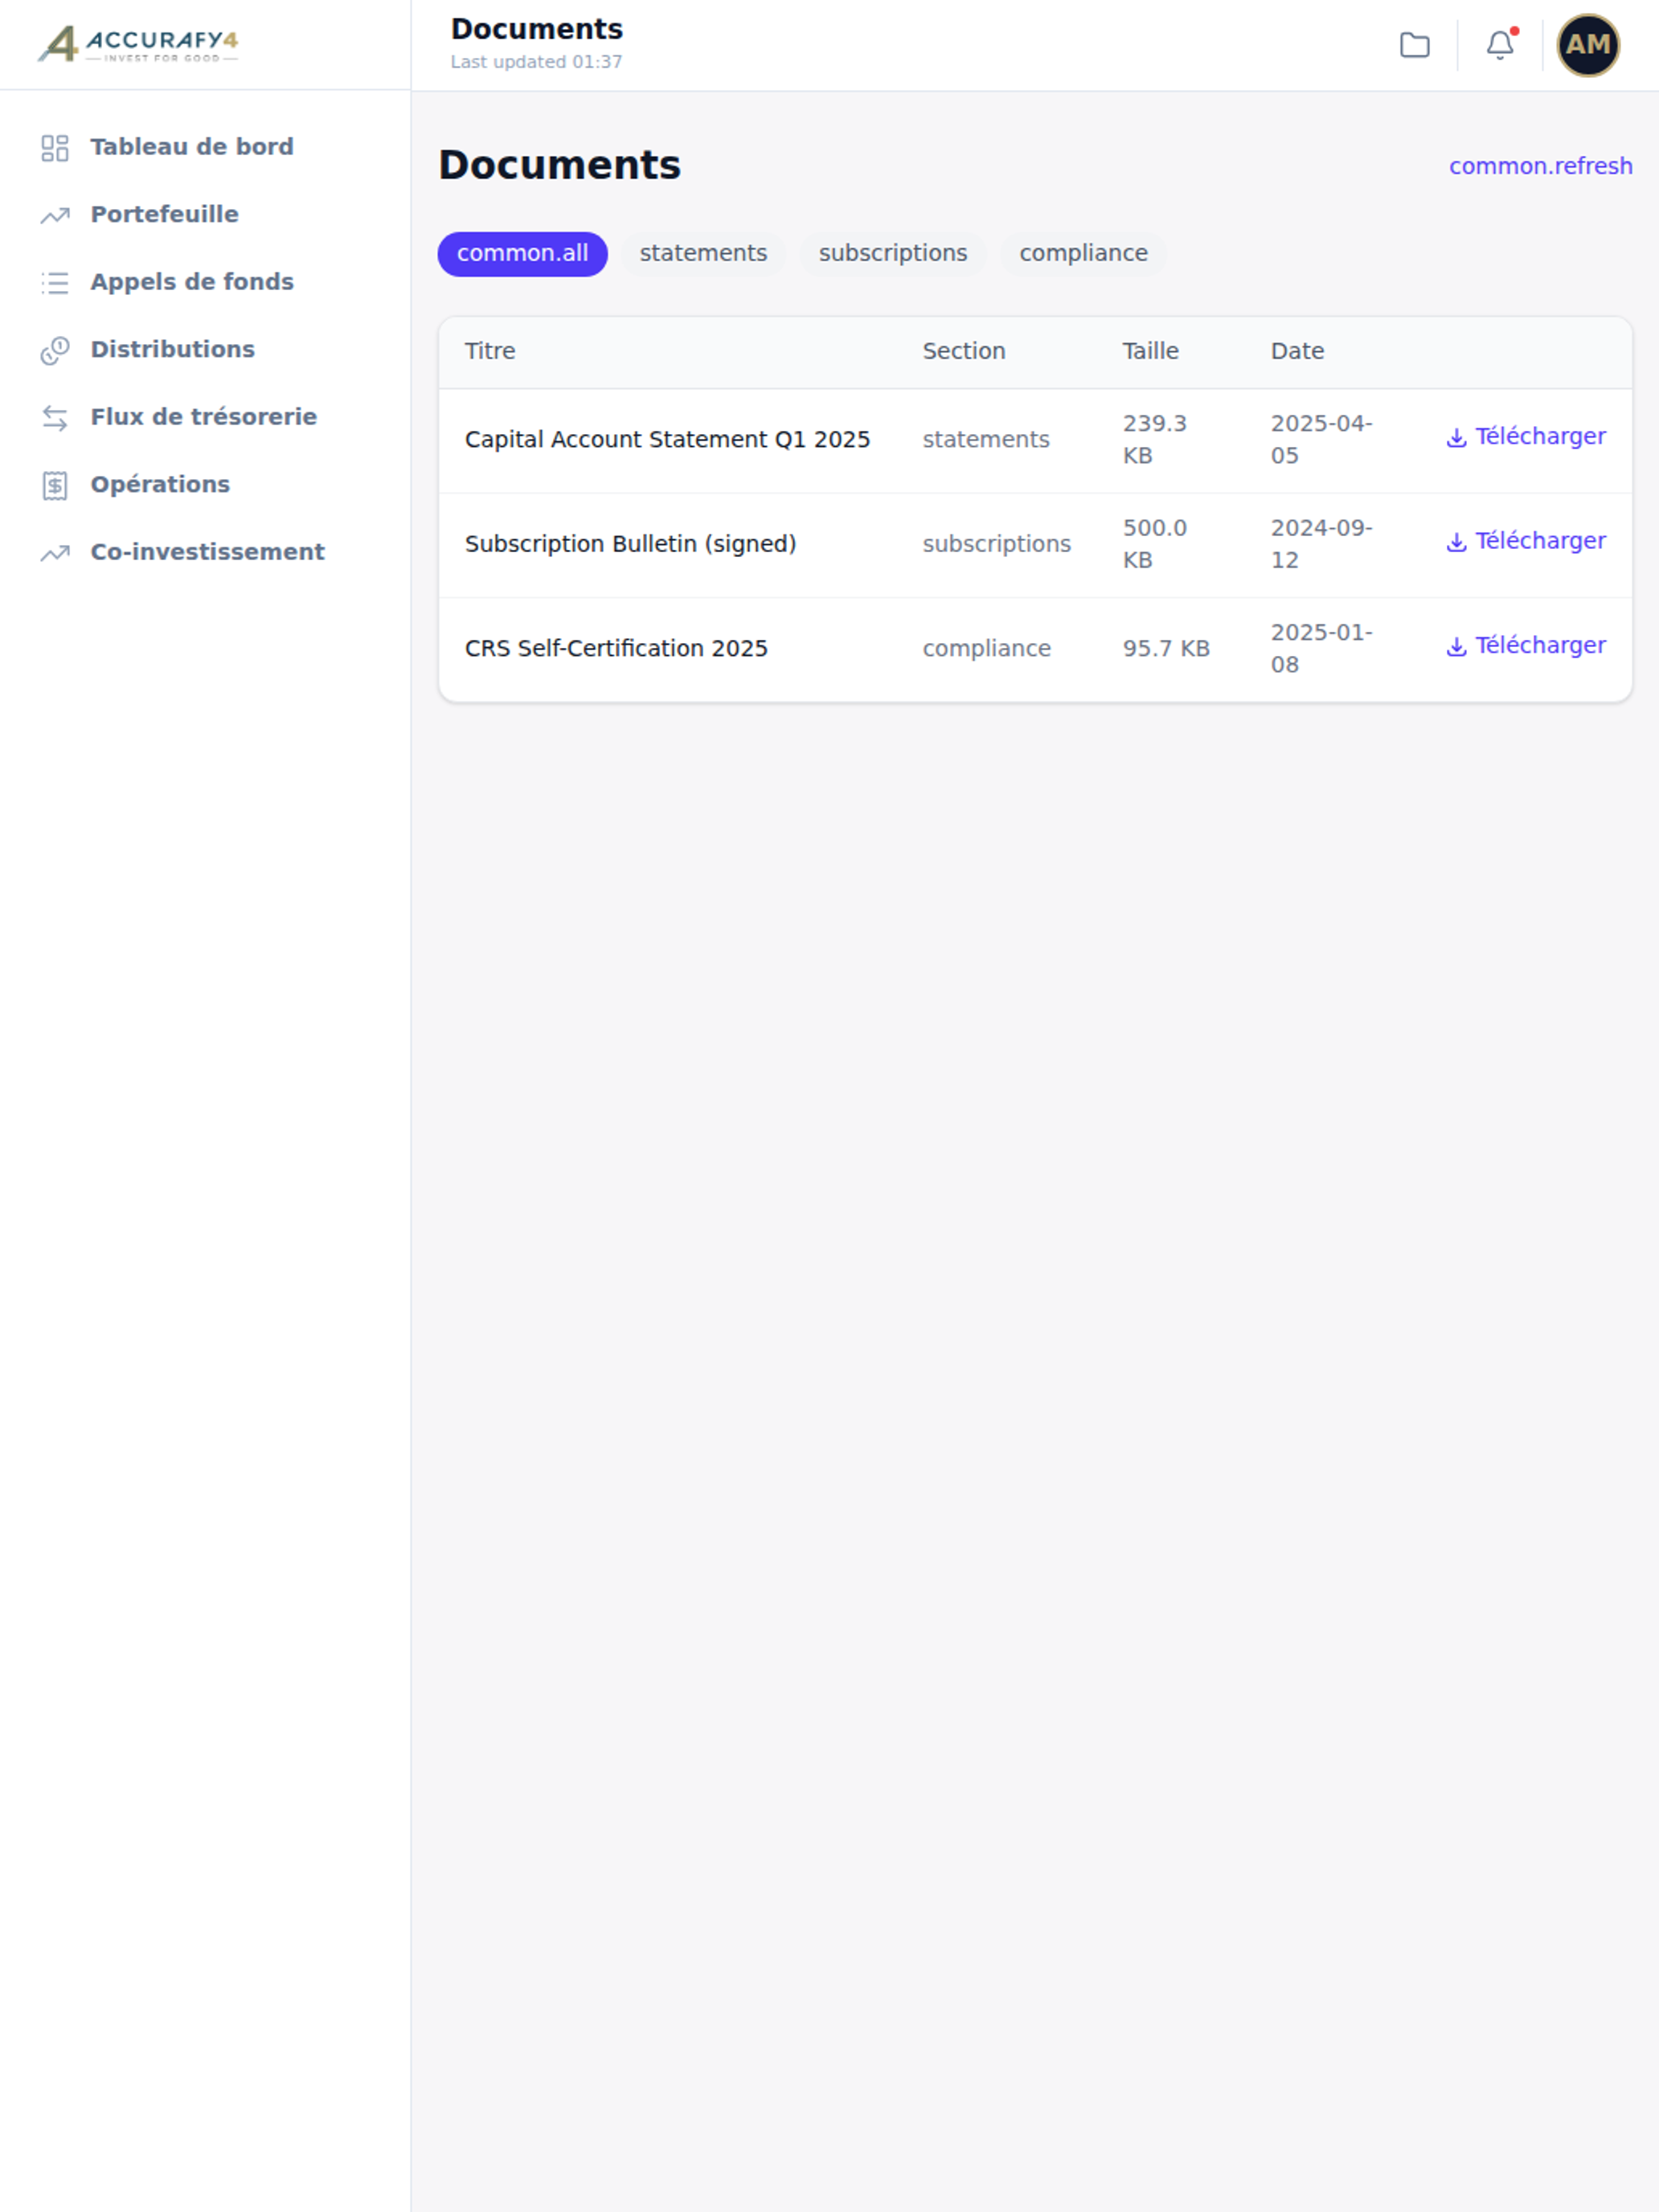Click statements section cell in first row

[x=986, y=440]
